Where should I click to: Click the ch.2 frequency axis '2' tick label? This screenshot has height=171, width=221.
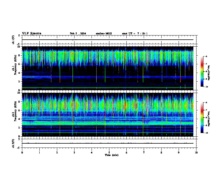point(19,128)
